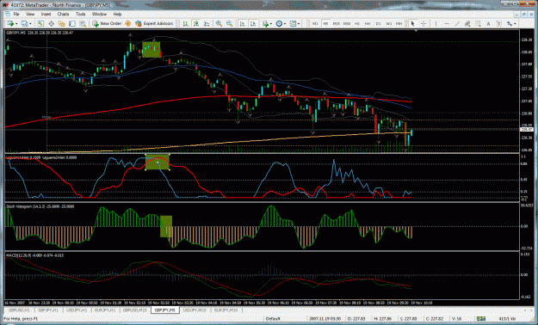Select the trendline drawing tool
Image resolution: width=538 pixels, height=325 pixels.
[x=457, y=24]
